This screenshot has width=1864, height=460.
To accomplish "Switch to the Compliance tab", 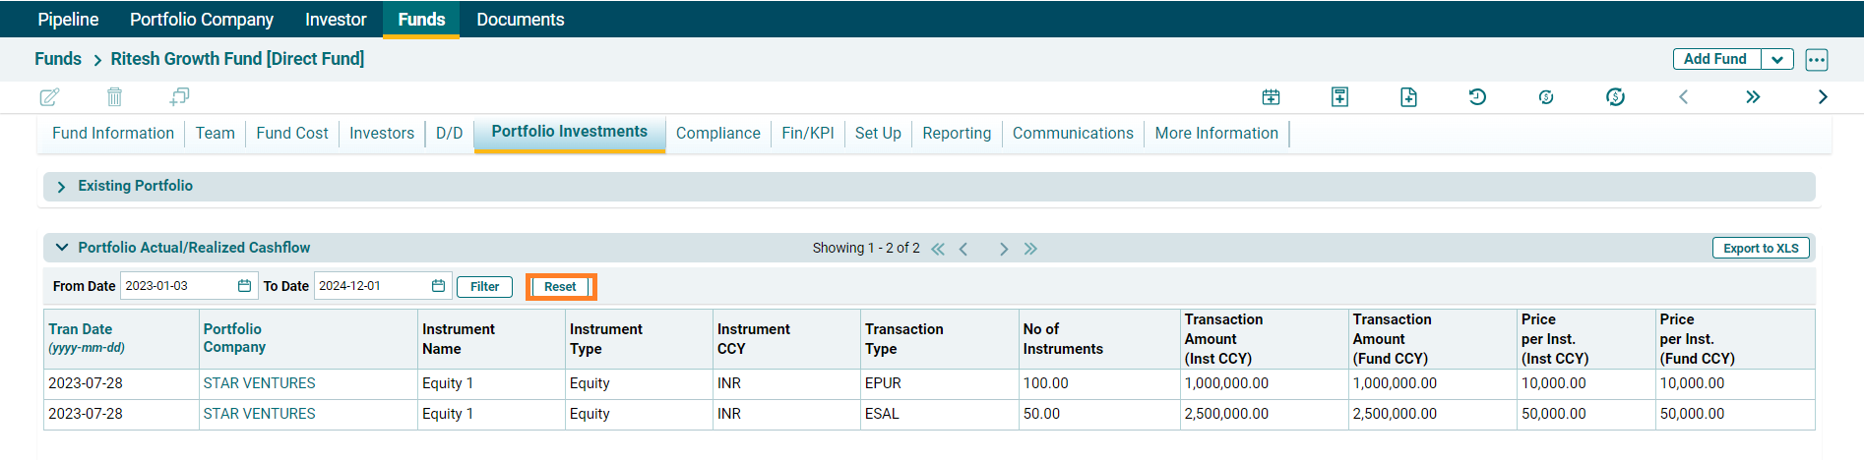I will click(x=717, y=133).
